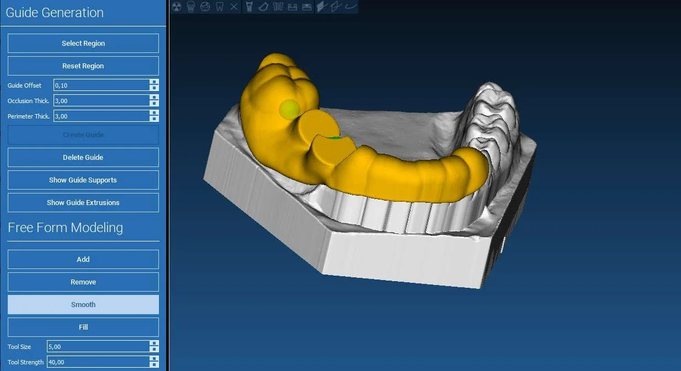The height and width of the screenshot is (371, 681).
Task: Decrease Occlusion Thick. with the down arrow
Action: click(155, 104)
